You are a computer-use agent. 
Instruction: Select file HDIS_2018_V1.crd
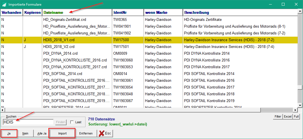point(59,40)
